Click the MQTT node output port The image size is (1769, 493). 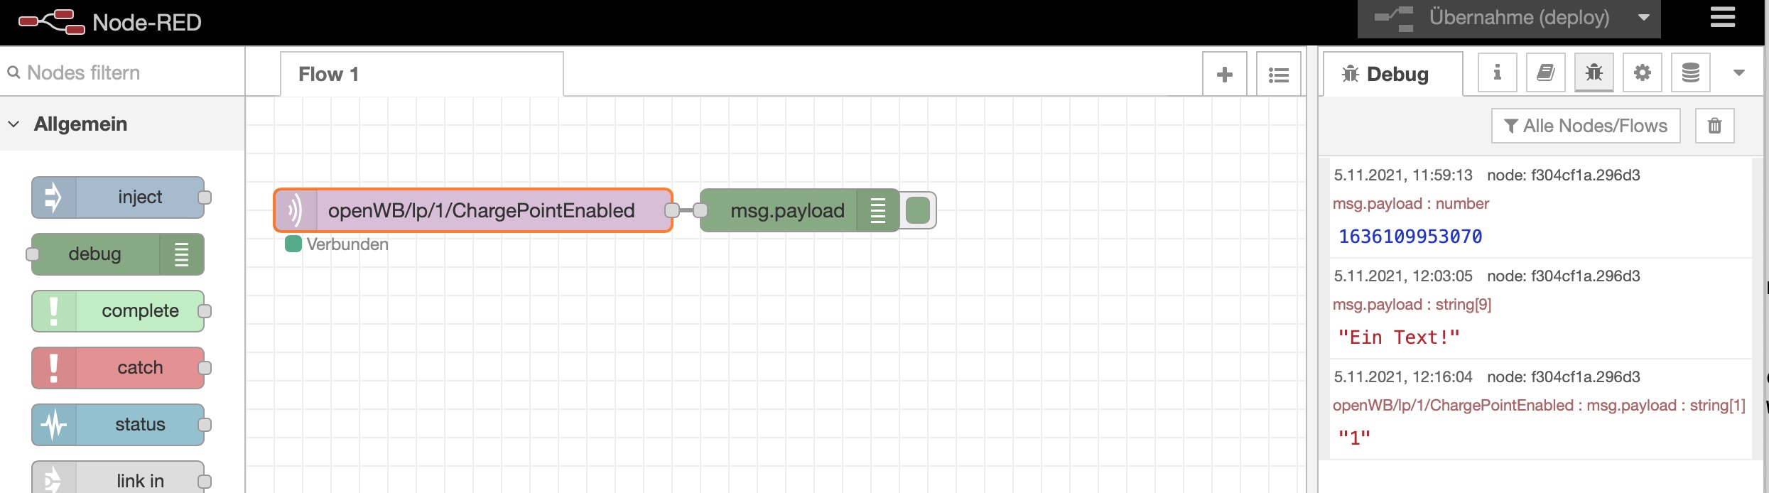tap(672, 210)
